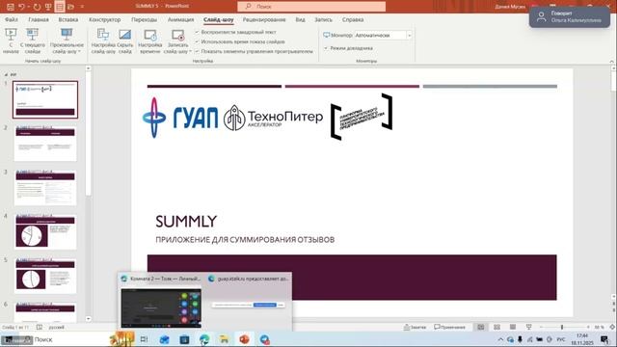Click subtitle 'ПРИЛОЖЕНИЕ ДЛЯ СУММИРОВАНИЯ ОТЗЫВОВ'
Viewport: 617px width, 347px height.
(x=245, y=240)
